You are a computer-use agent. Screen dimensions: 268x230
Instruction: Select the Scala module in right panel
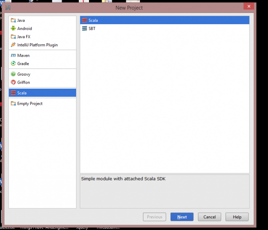click(x=93, y=20)
